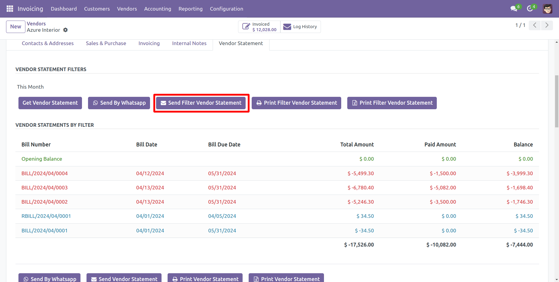Click the vertical scrollbar thumb
The image size is (559, 282).
click(x=557, y=101)
